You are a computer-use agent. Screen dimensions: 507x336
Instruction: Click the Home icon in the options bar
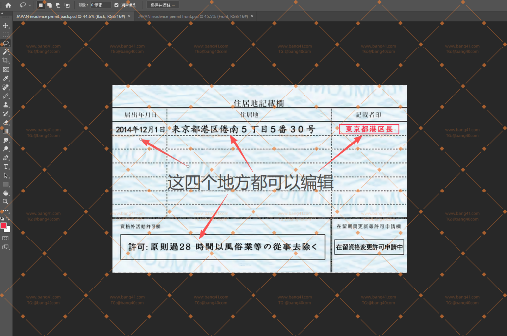click(x=8, y=5)
